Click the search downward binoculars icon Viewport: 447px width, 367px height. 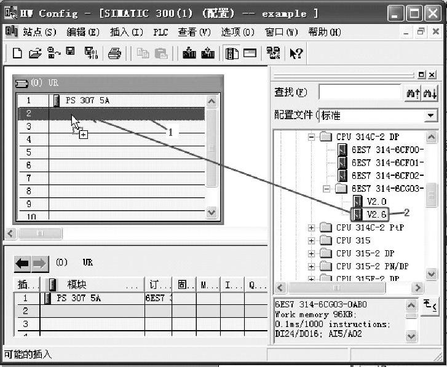click(x=430, y=93)
